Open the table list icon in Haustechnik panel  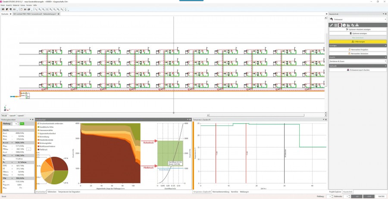click(336, 25)
